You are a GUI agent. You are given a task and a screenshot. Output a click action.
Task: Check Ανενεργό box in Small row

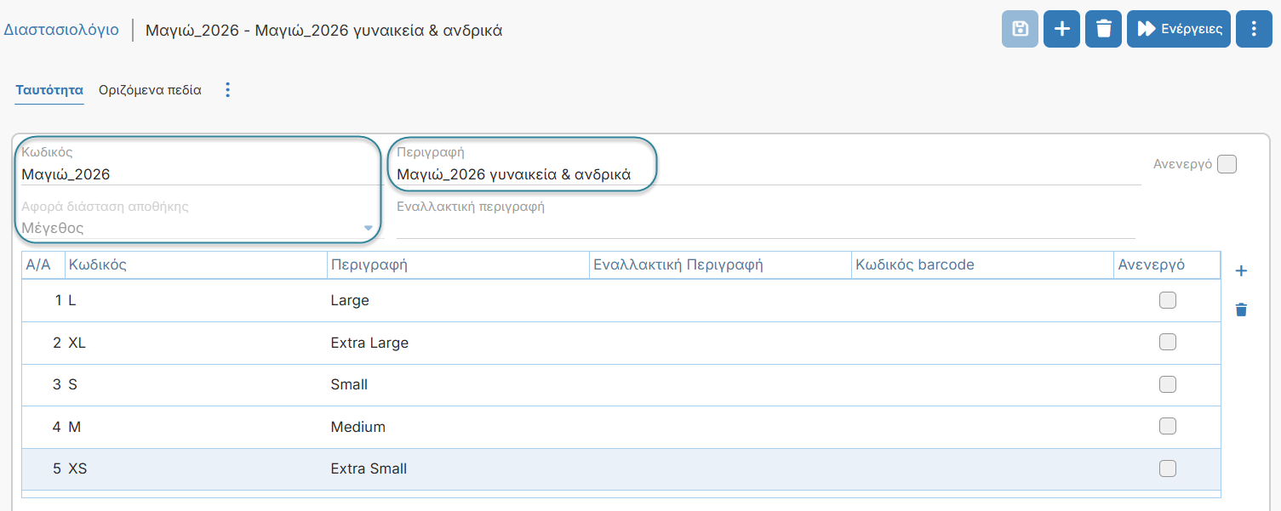click(1168, 384)
